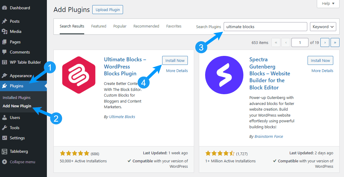Screen dimensions: 344x177
Task: Open the Media library
Action: 15,31
